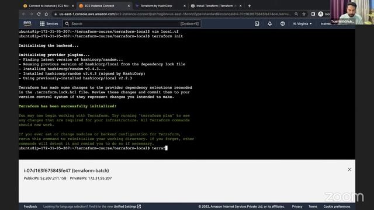Close the Connect to instance tab
The height and width of the screenshot is (210, 374).
coord(73,6)
